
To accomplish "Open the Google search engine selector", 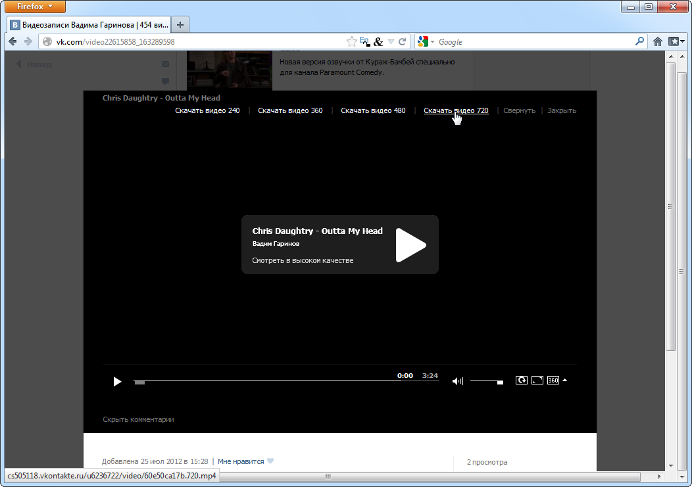I will point(426,42).
